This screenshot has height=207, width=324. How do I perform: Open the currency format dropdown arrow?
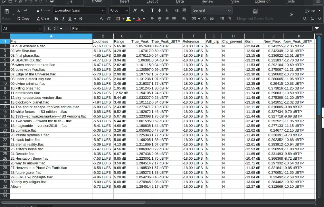coord(199,19)
